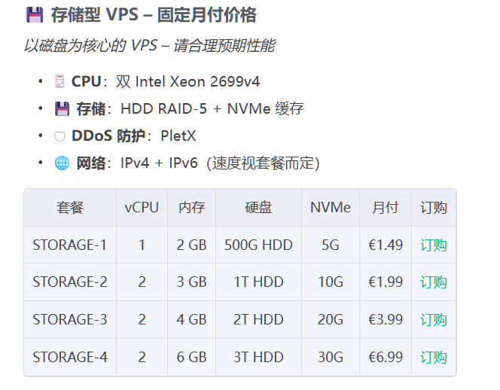Click the shield icon beside DDoS 防护
The height and width of the screenshot is (390, 500).
60,136
